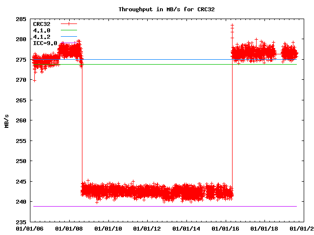The image size is (314, 235).
Task: Click the 01/01/10 x-axis date label
Action: (x=108, y=228)
